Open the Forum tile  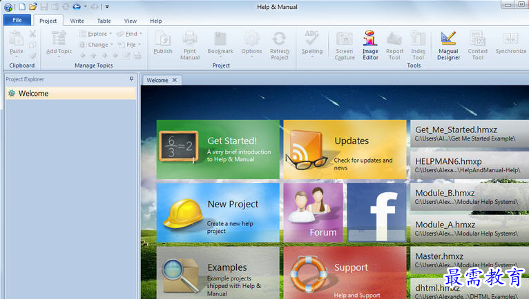tap(314, 212)
